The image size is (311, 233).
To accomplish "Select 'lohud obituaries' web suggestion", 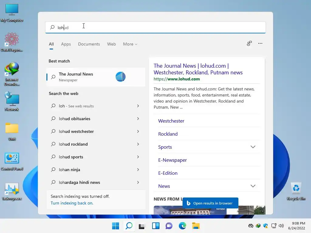I will 96,119.
